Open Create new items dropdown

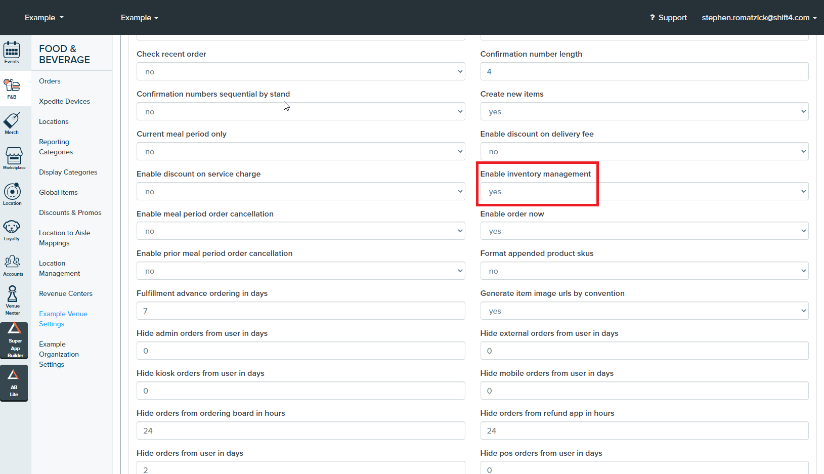click(x=644, y=111)
